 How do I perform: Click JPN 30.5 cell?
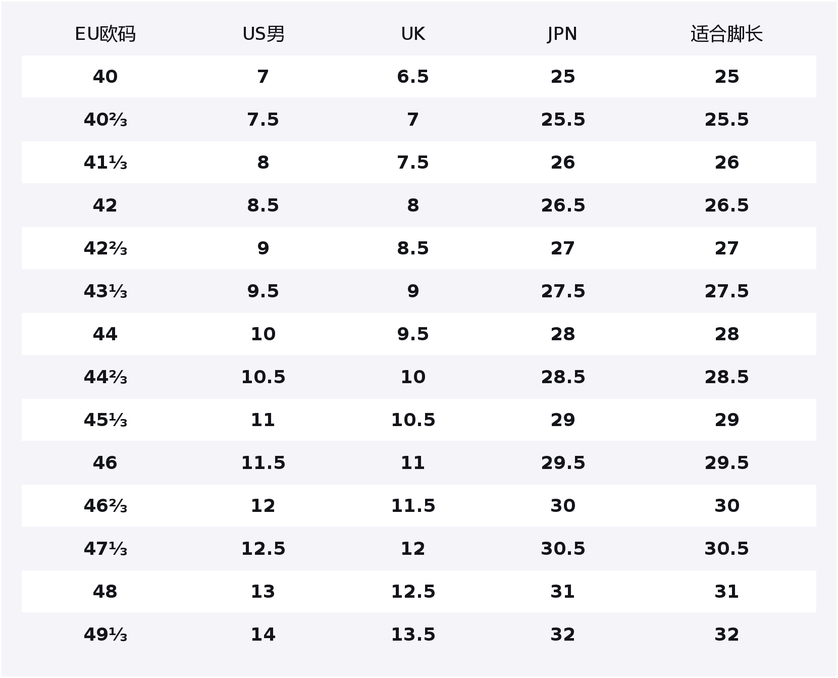tap(563, 549)
